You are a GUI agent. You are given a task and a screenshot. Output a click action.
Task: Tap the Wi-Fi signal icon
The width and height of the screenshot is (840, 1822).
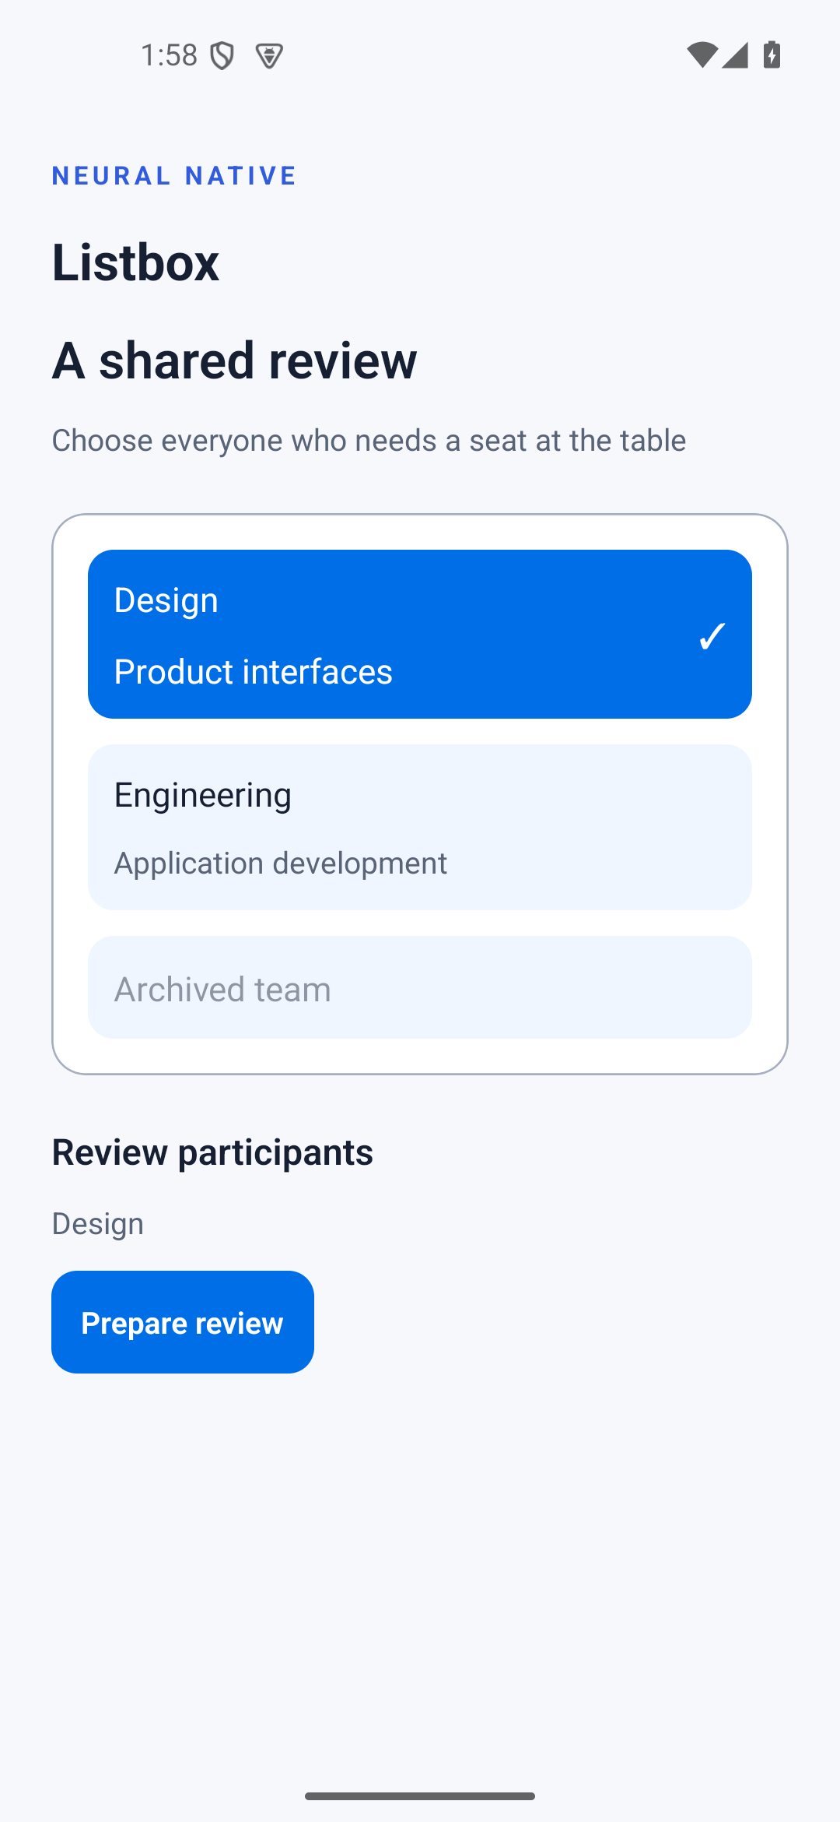(702, 55)
